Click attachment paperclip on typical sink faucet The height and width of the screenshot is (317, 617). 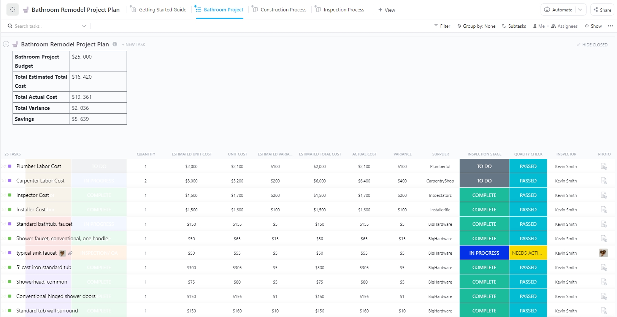(70, 253)
